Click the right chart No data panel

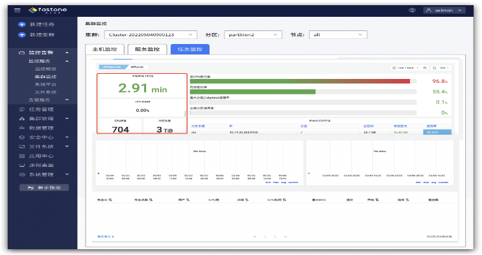[x=380, y=162]
